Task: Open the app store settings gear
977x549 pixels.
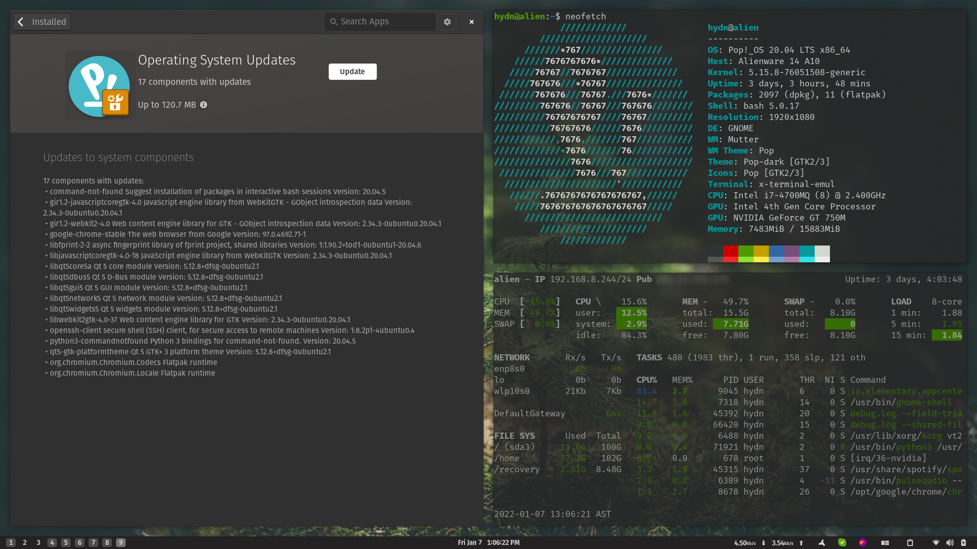Action: pyautogui.click(x=447, y=22)
